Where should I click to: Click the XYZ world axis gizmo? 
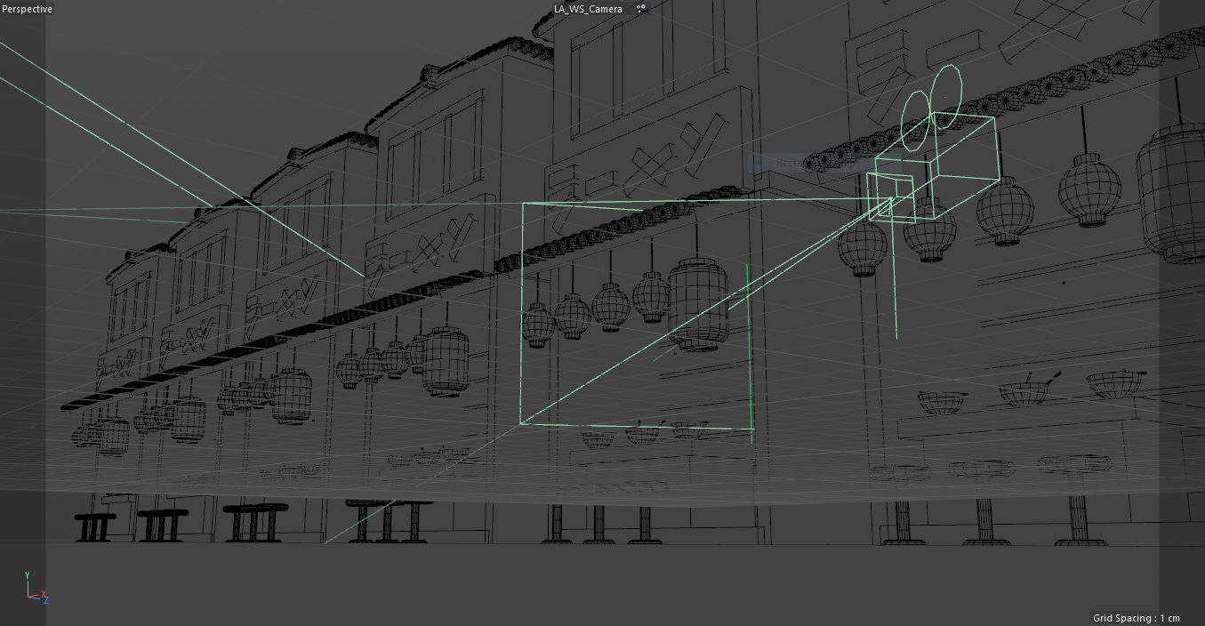point(36,587)
